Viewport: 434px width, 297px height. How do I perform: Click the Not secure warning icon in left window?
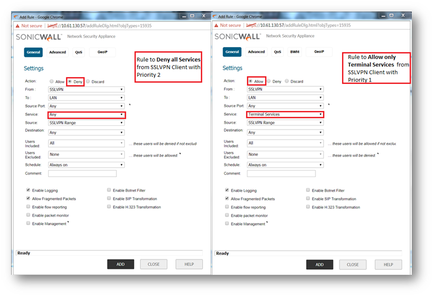pos(17,25)
